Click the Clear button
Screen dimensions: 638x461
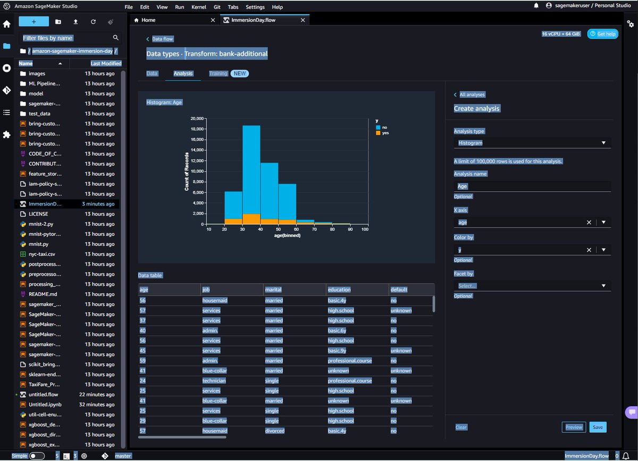coord(461,427)
